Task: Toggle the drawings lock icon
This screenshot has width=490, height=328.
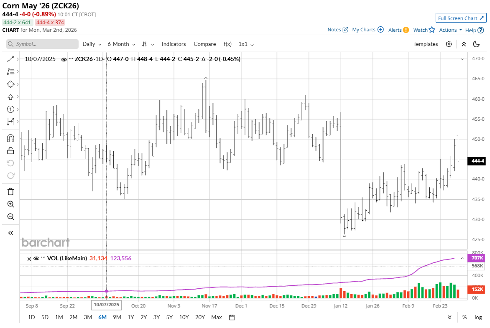Action: [10, 150]
